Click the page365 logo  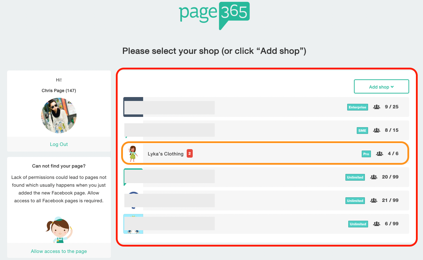point(214,15)
